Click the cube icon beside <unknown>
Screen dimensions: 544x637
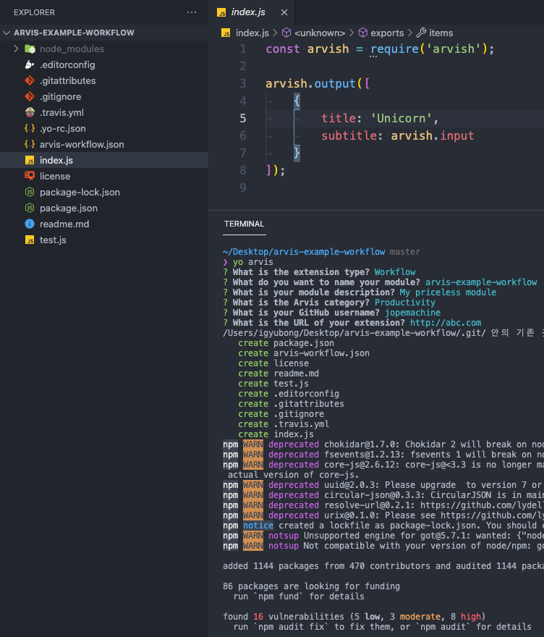point(286,33)
